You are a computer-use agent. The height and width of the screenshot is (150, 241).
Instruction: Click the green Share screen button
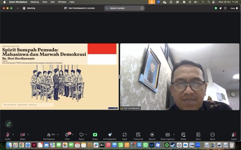coord(95,136)
